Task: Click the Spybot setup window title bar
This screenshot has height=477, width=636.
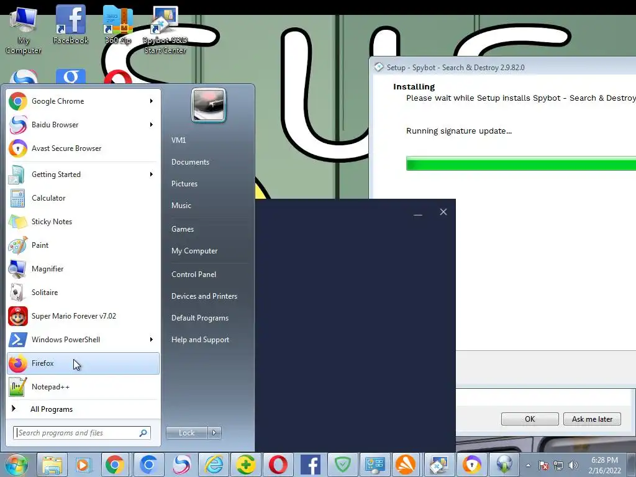Action: coord(503,67)
